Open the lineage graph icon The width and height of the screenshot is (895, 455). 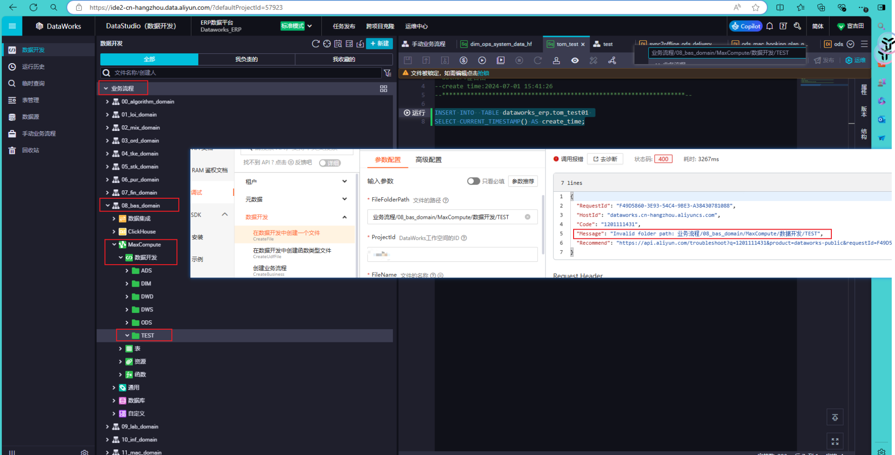(612, 60)
